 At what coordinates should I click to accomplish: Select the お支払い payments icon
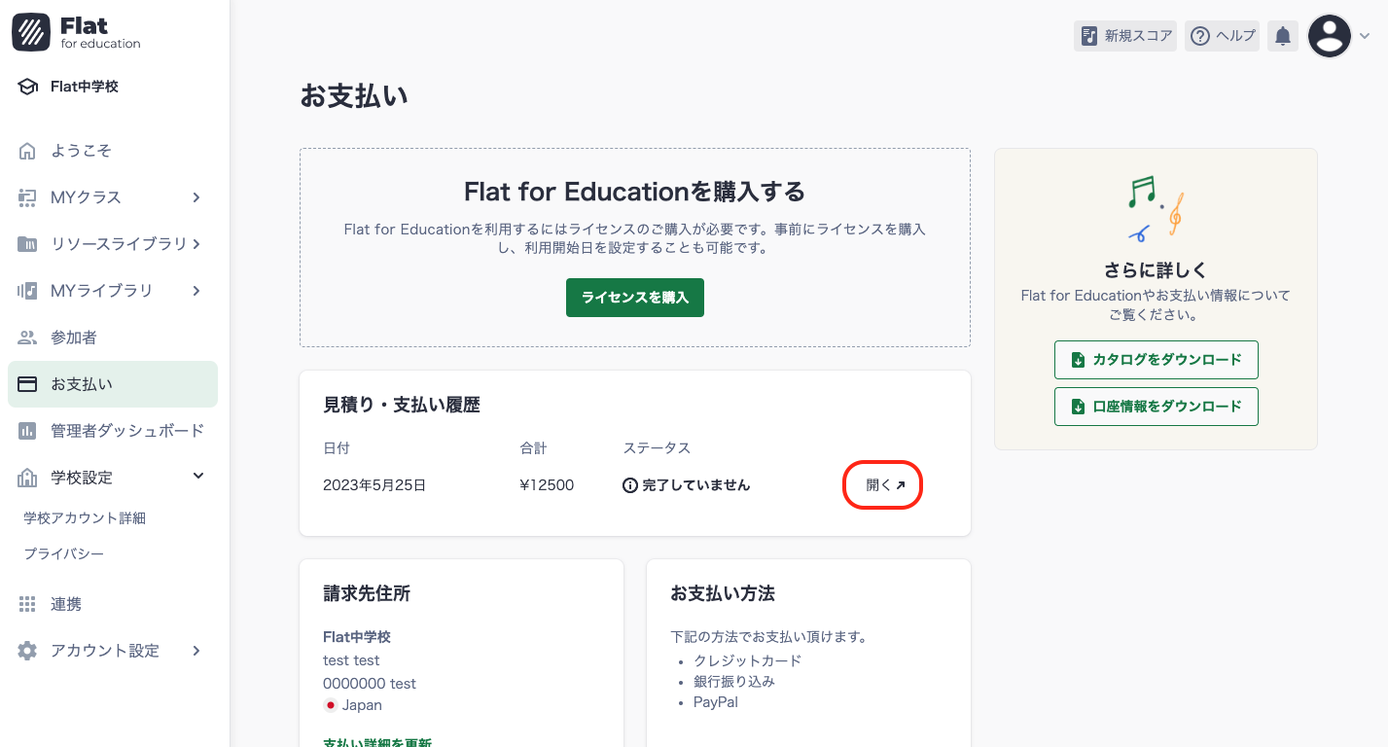click(28, 384)
